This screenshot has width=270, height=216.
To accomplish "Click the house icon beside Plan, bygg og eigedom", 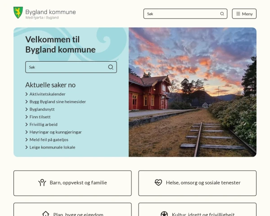I will [x=45, y=214].
